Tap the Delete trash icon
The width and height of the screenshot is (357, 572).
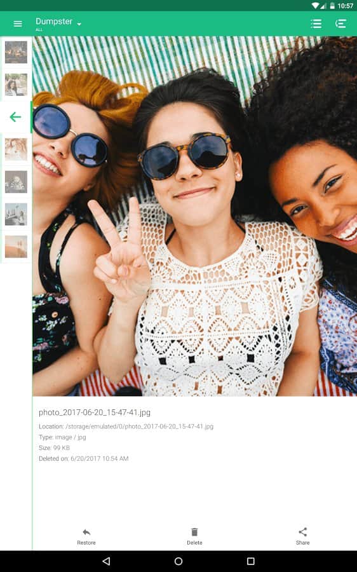[195, 532]
